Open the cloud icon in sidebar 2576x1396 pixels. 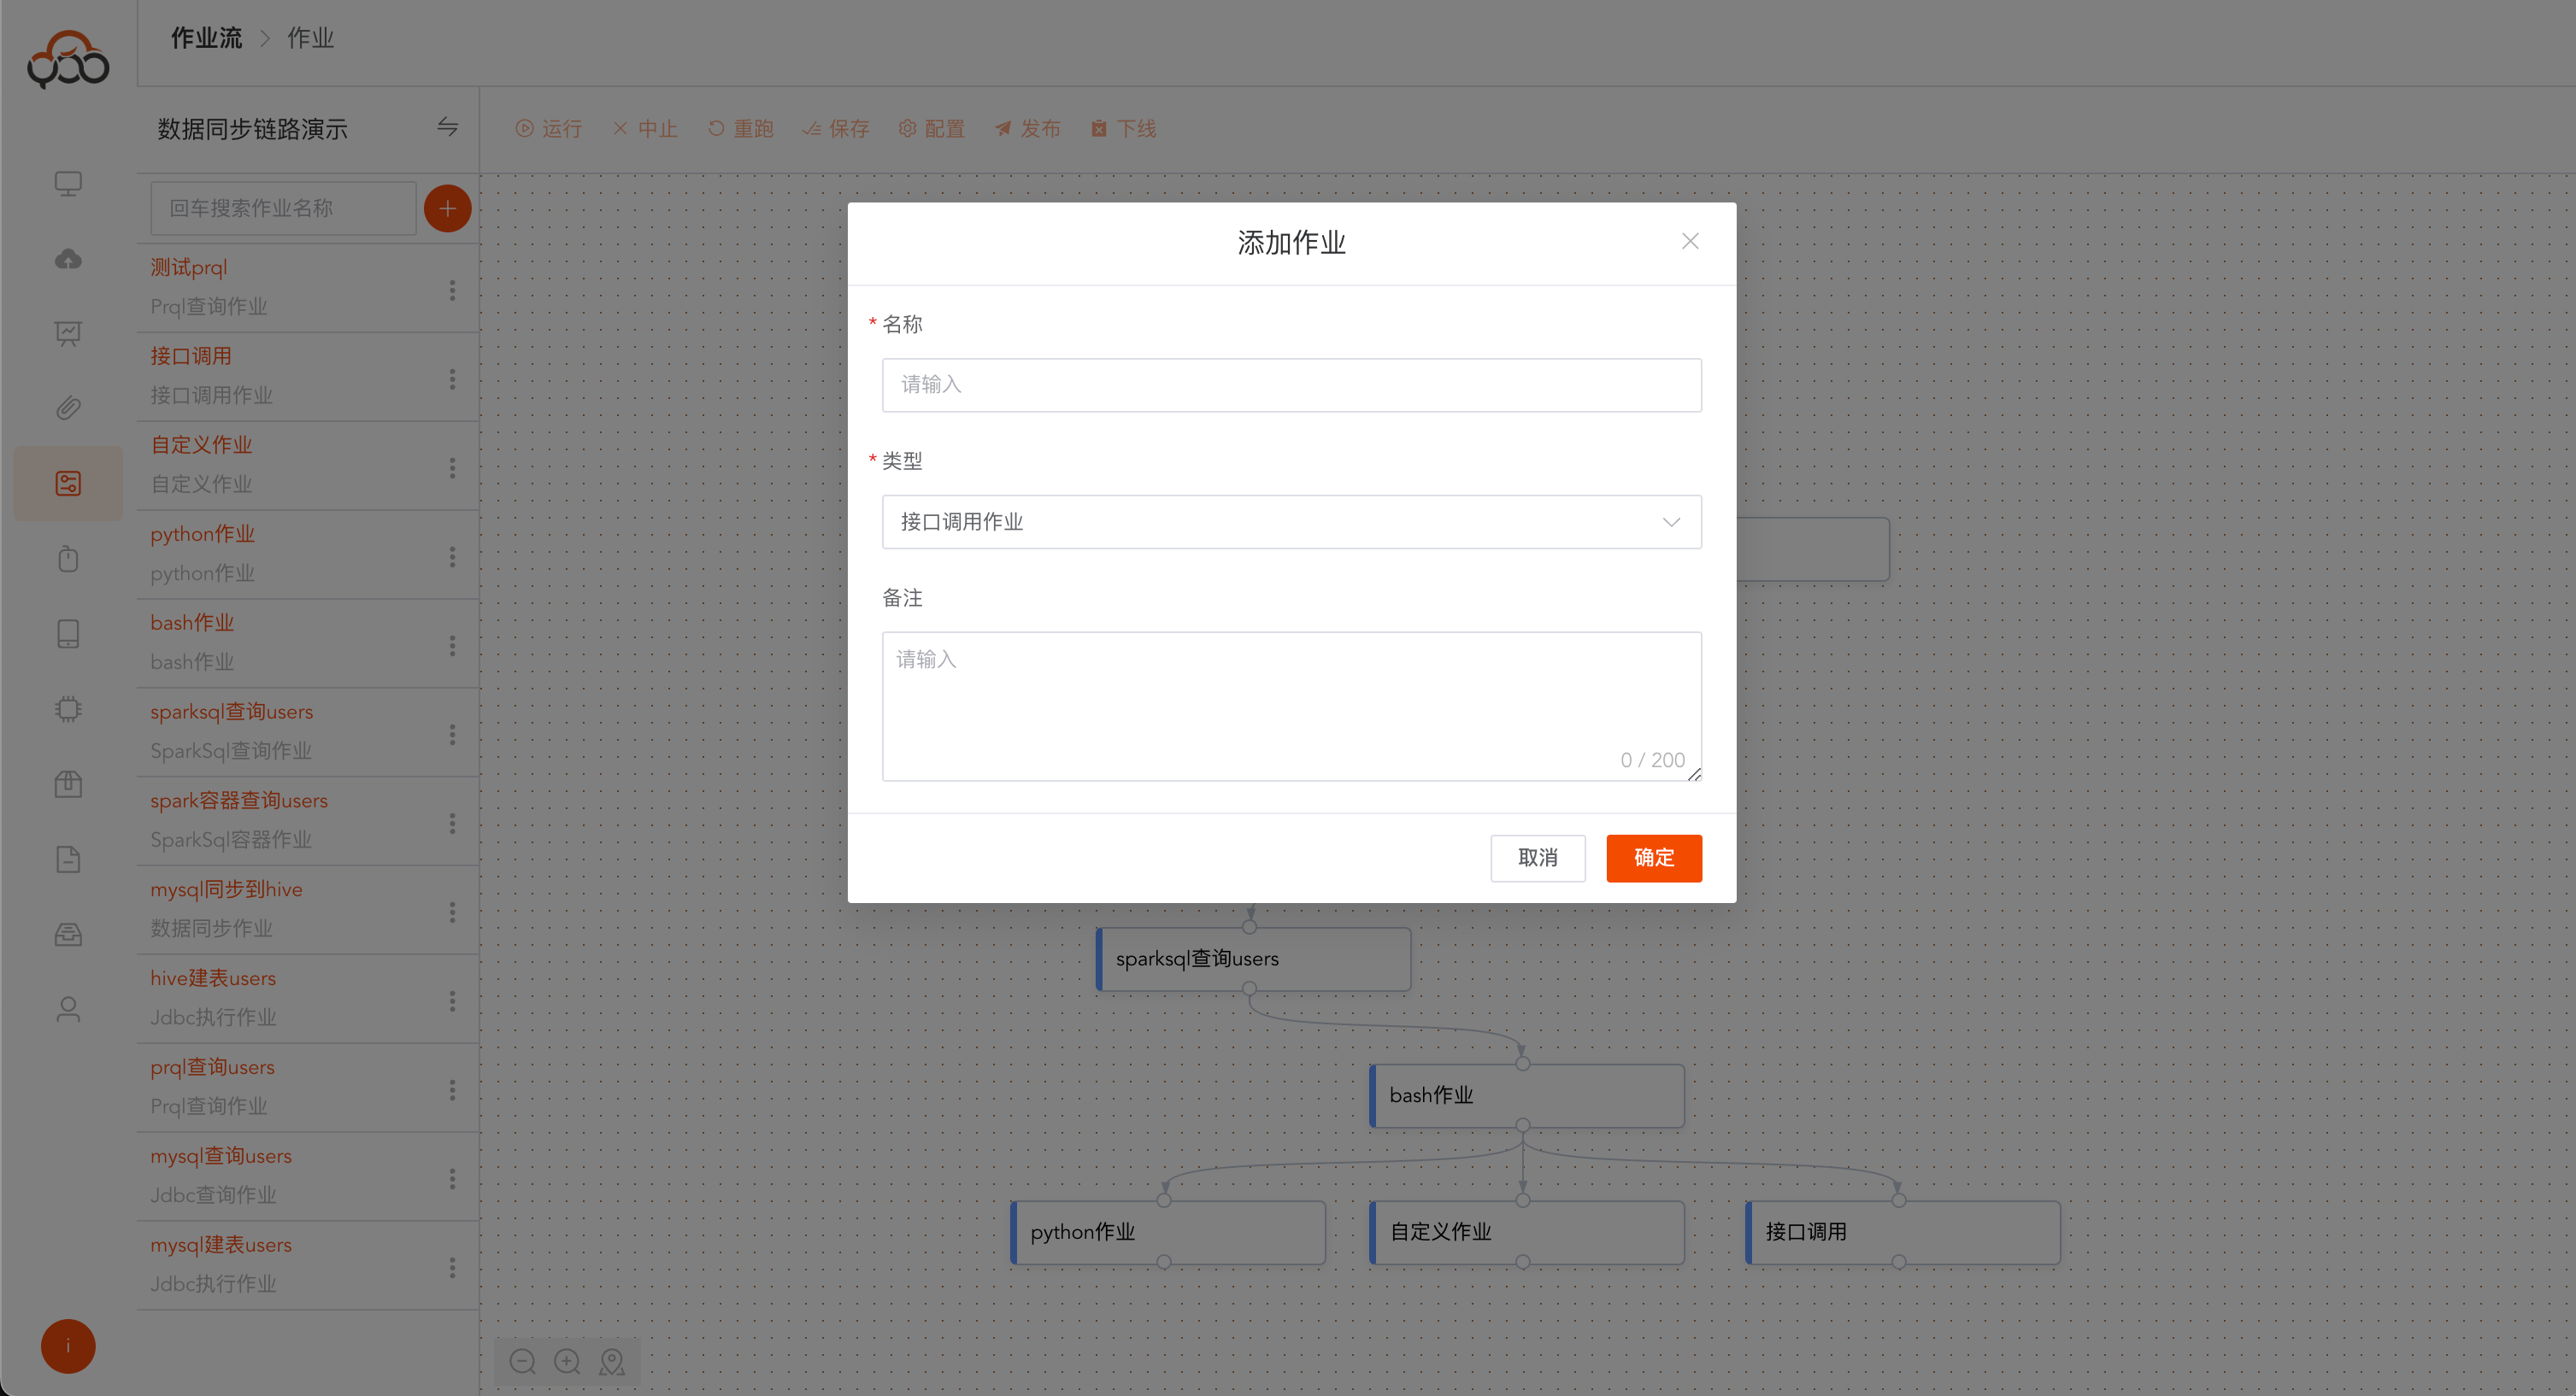point(68,259)
